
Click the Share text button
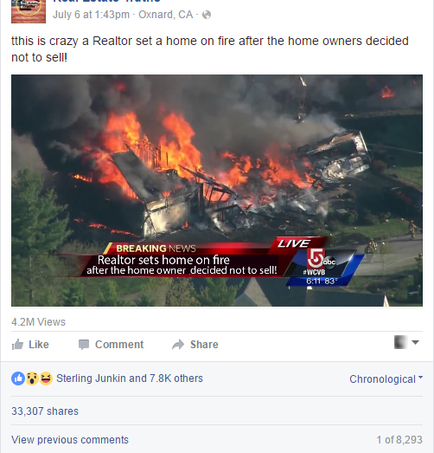204,345
